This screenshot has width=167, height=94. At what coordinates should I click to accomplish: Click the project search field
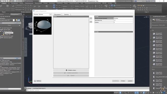pyautogui.click(x=9, y=25)
